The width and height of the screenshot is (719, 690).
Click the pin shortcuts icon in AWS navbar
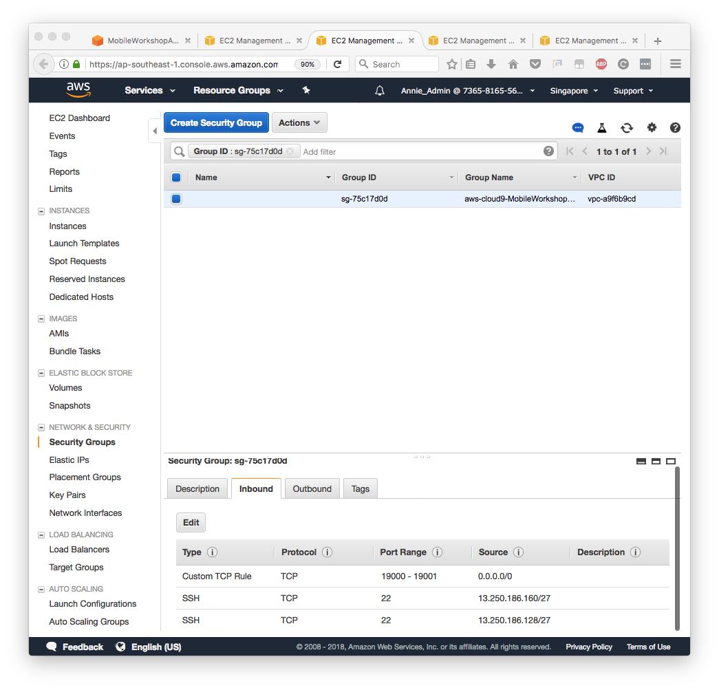tap(306, 90)
